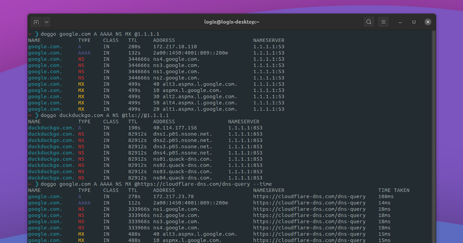
Task: Open the terminal search
Action: pos(368,22)
